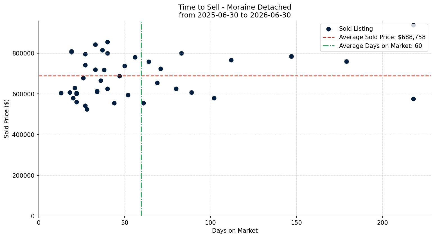Click the data point at 83 days near 800000
435x238 pixels.
pos(181,53)
